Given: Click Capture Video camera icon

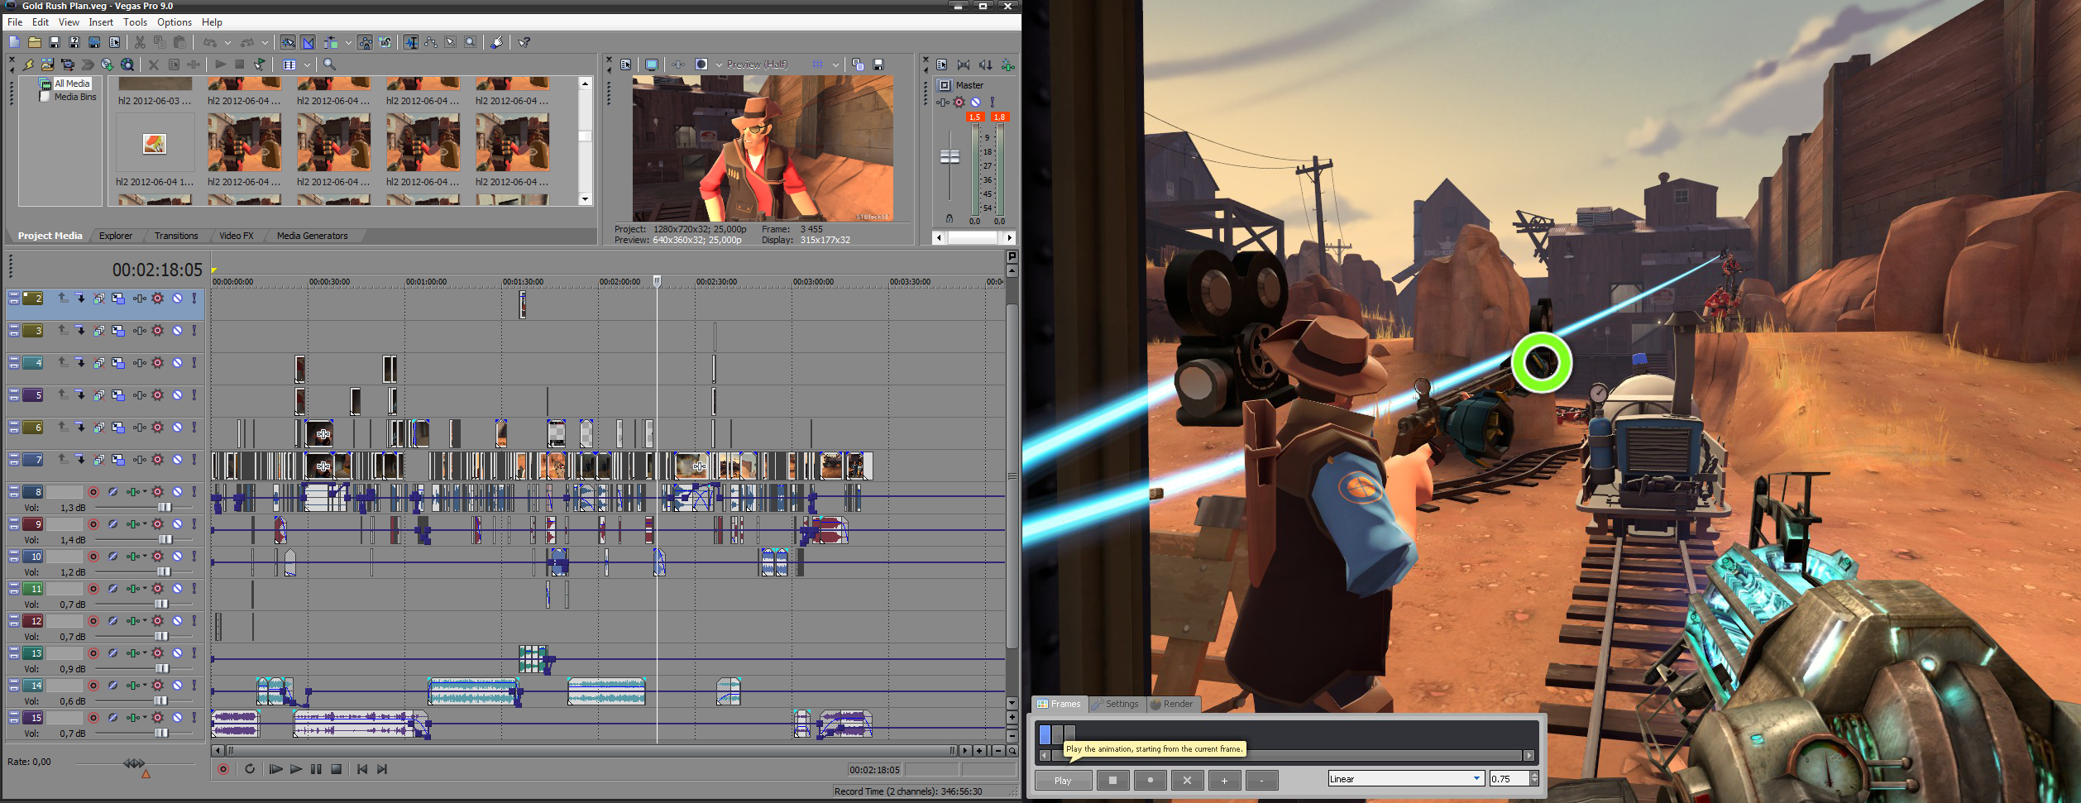Looking at the screenshot, I should (68, 65).
